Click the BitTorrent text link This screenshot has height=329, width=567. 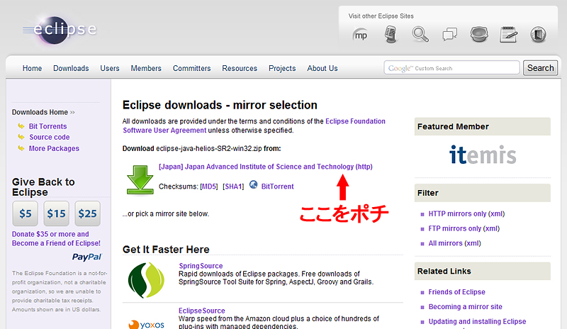(277, 186)
